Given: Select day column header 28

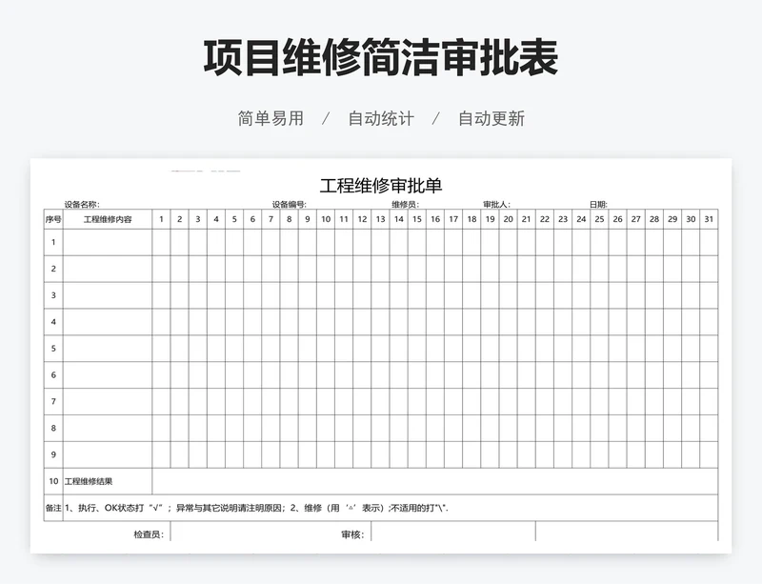Looking at the screenshot, I should (x=654, y=219).
